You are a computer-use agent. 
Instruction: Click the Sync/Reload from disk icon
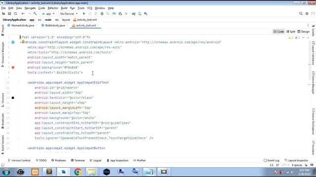point(15,14)
